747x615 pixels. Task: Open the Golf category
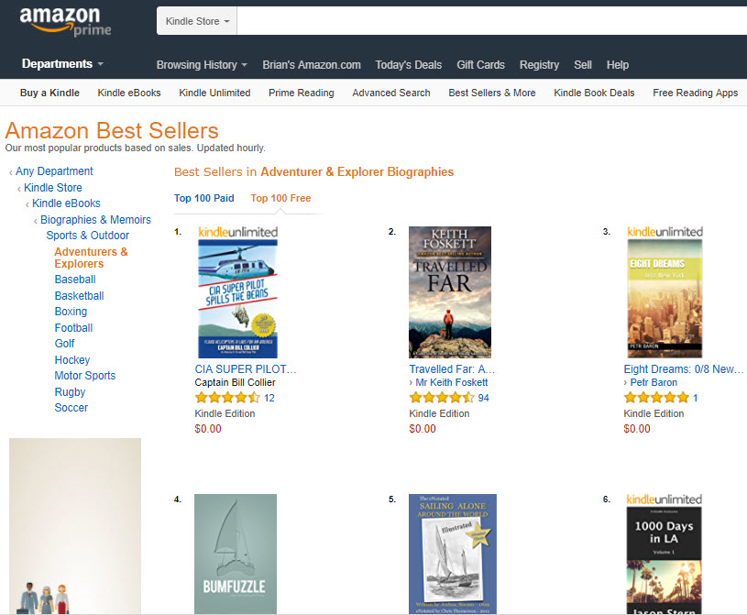click(65, 344)
